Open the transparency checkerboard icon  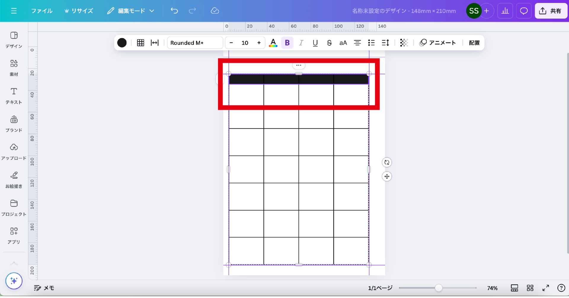(x=404, y=43)
